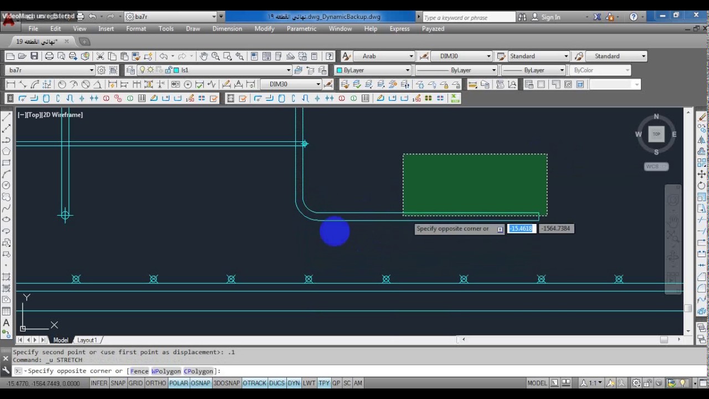Open the File menu
Viewport: 709px width, 399px height.
click(33, 29)
